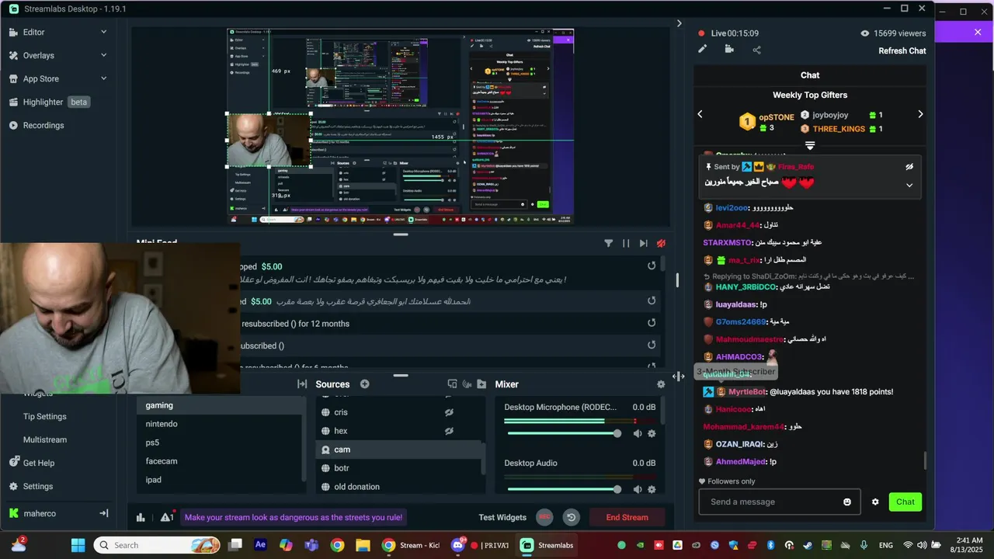Click End Stream
Image resolution: width=994 pixels, height=559 pixels.
click(x=627, y=517)
